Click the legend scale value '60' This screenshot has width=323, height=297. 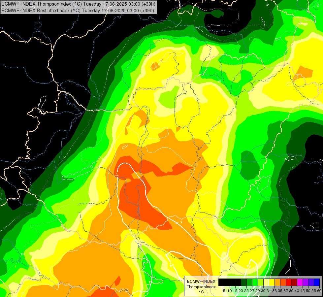click(319, 291)
